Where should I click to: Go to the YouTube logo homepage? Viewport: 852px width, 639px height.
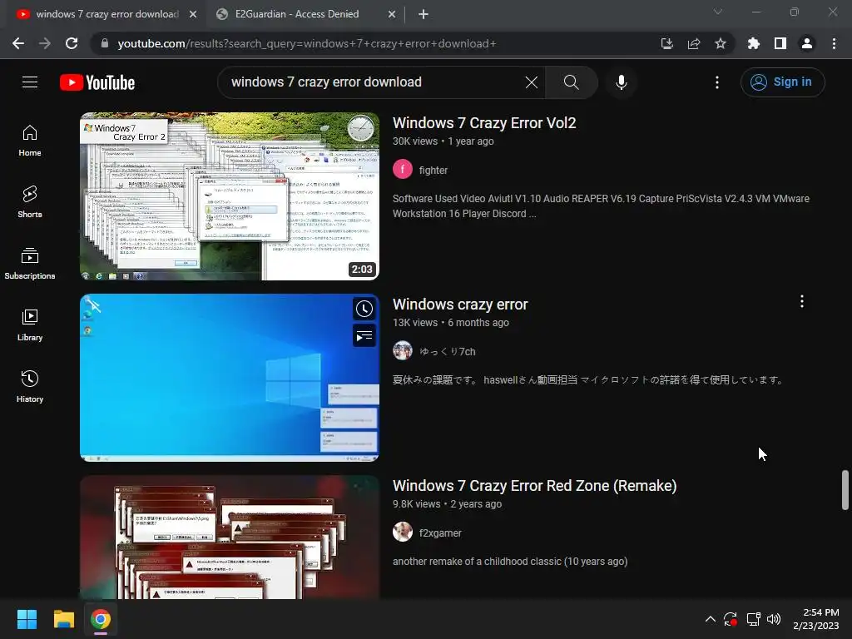(97, 82)
